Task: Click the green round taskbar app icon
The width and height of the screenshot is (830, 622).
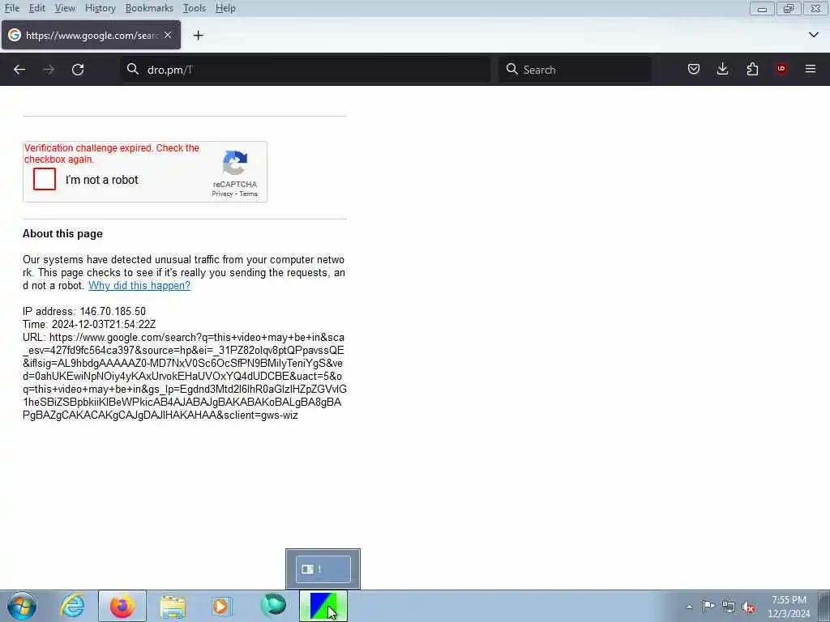Action: (273, 606)
